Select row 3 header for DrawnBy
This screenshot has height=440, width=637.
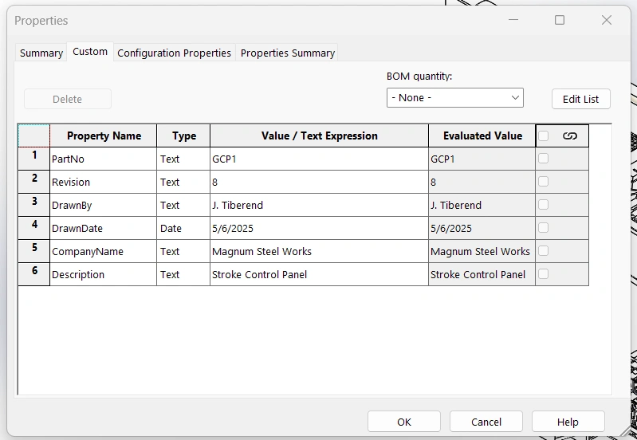pos(34,205)
